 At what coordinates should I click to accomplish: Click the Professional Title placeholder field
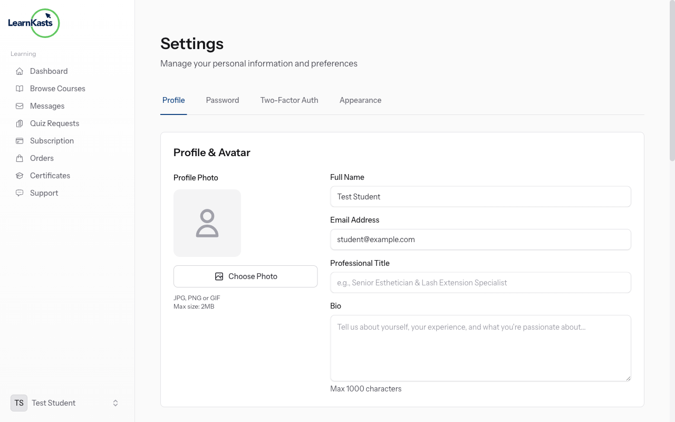480,282
